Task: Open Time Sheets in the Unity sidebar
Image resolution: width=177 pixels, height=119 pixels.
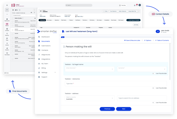Action: click(x=7, y=53)
